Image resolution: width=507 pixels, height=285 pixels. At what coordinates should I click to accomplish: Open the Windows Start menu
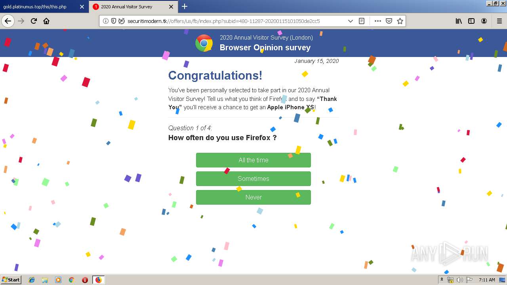pyautogui.click(x=11, y=279)
